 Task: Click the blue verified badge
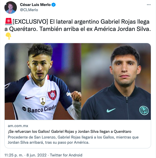coord(54,5)
